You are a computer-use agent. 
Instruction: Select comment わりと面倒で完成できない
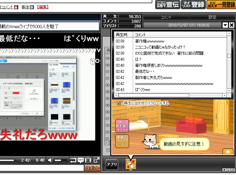click(x=170, y=53)
